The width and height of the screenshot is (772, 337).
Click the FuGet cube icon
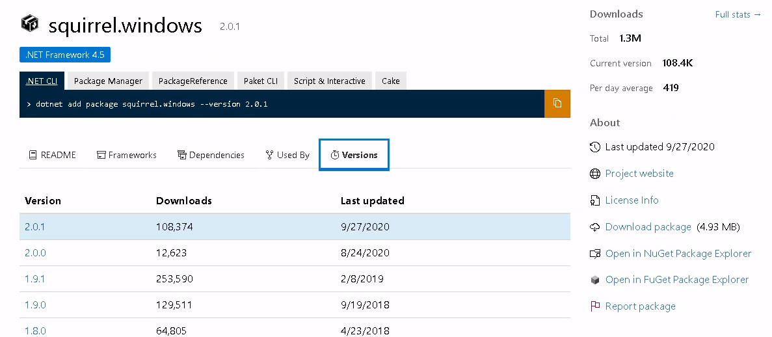coord(594,280)
